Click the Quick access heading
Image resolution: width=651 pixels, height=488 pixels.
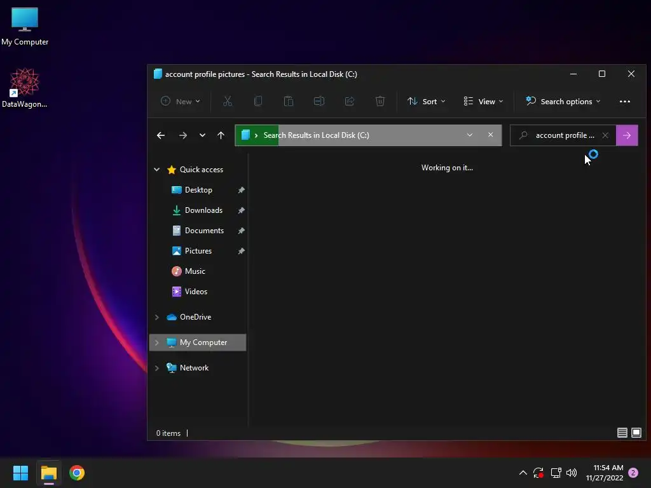tap(202, 169)
